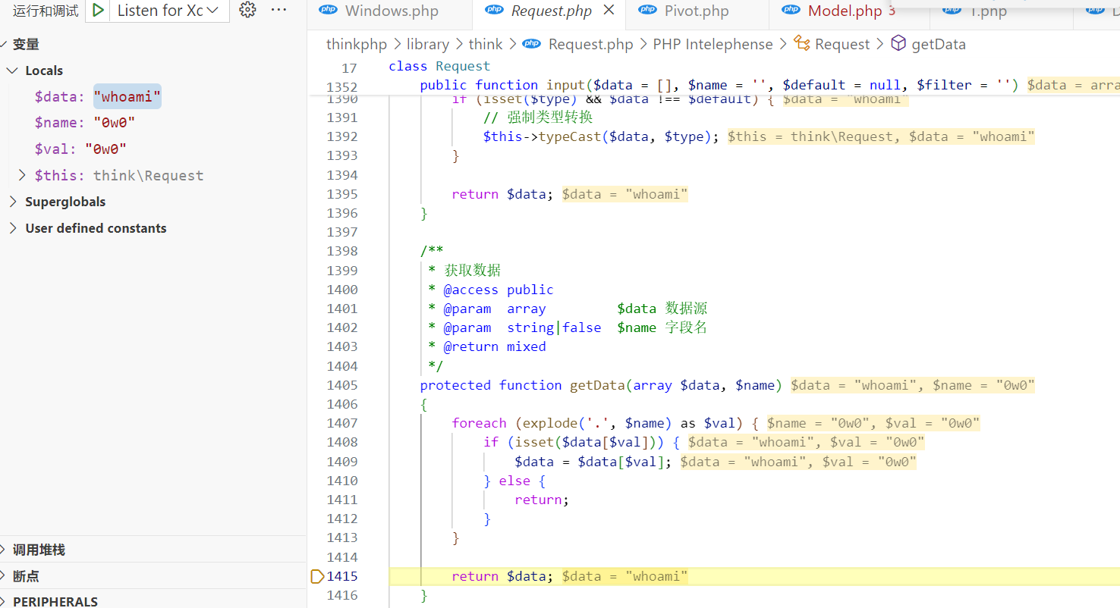Click PHP file icon on Windows.php tab
This screenshot has width=1120, height=608.
click(329, 10)
